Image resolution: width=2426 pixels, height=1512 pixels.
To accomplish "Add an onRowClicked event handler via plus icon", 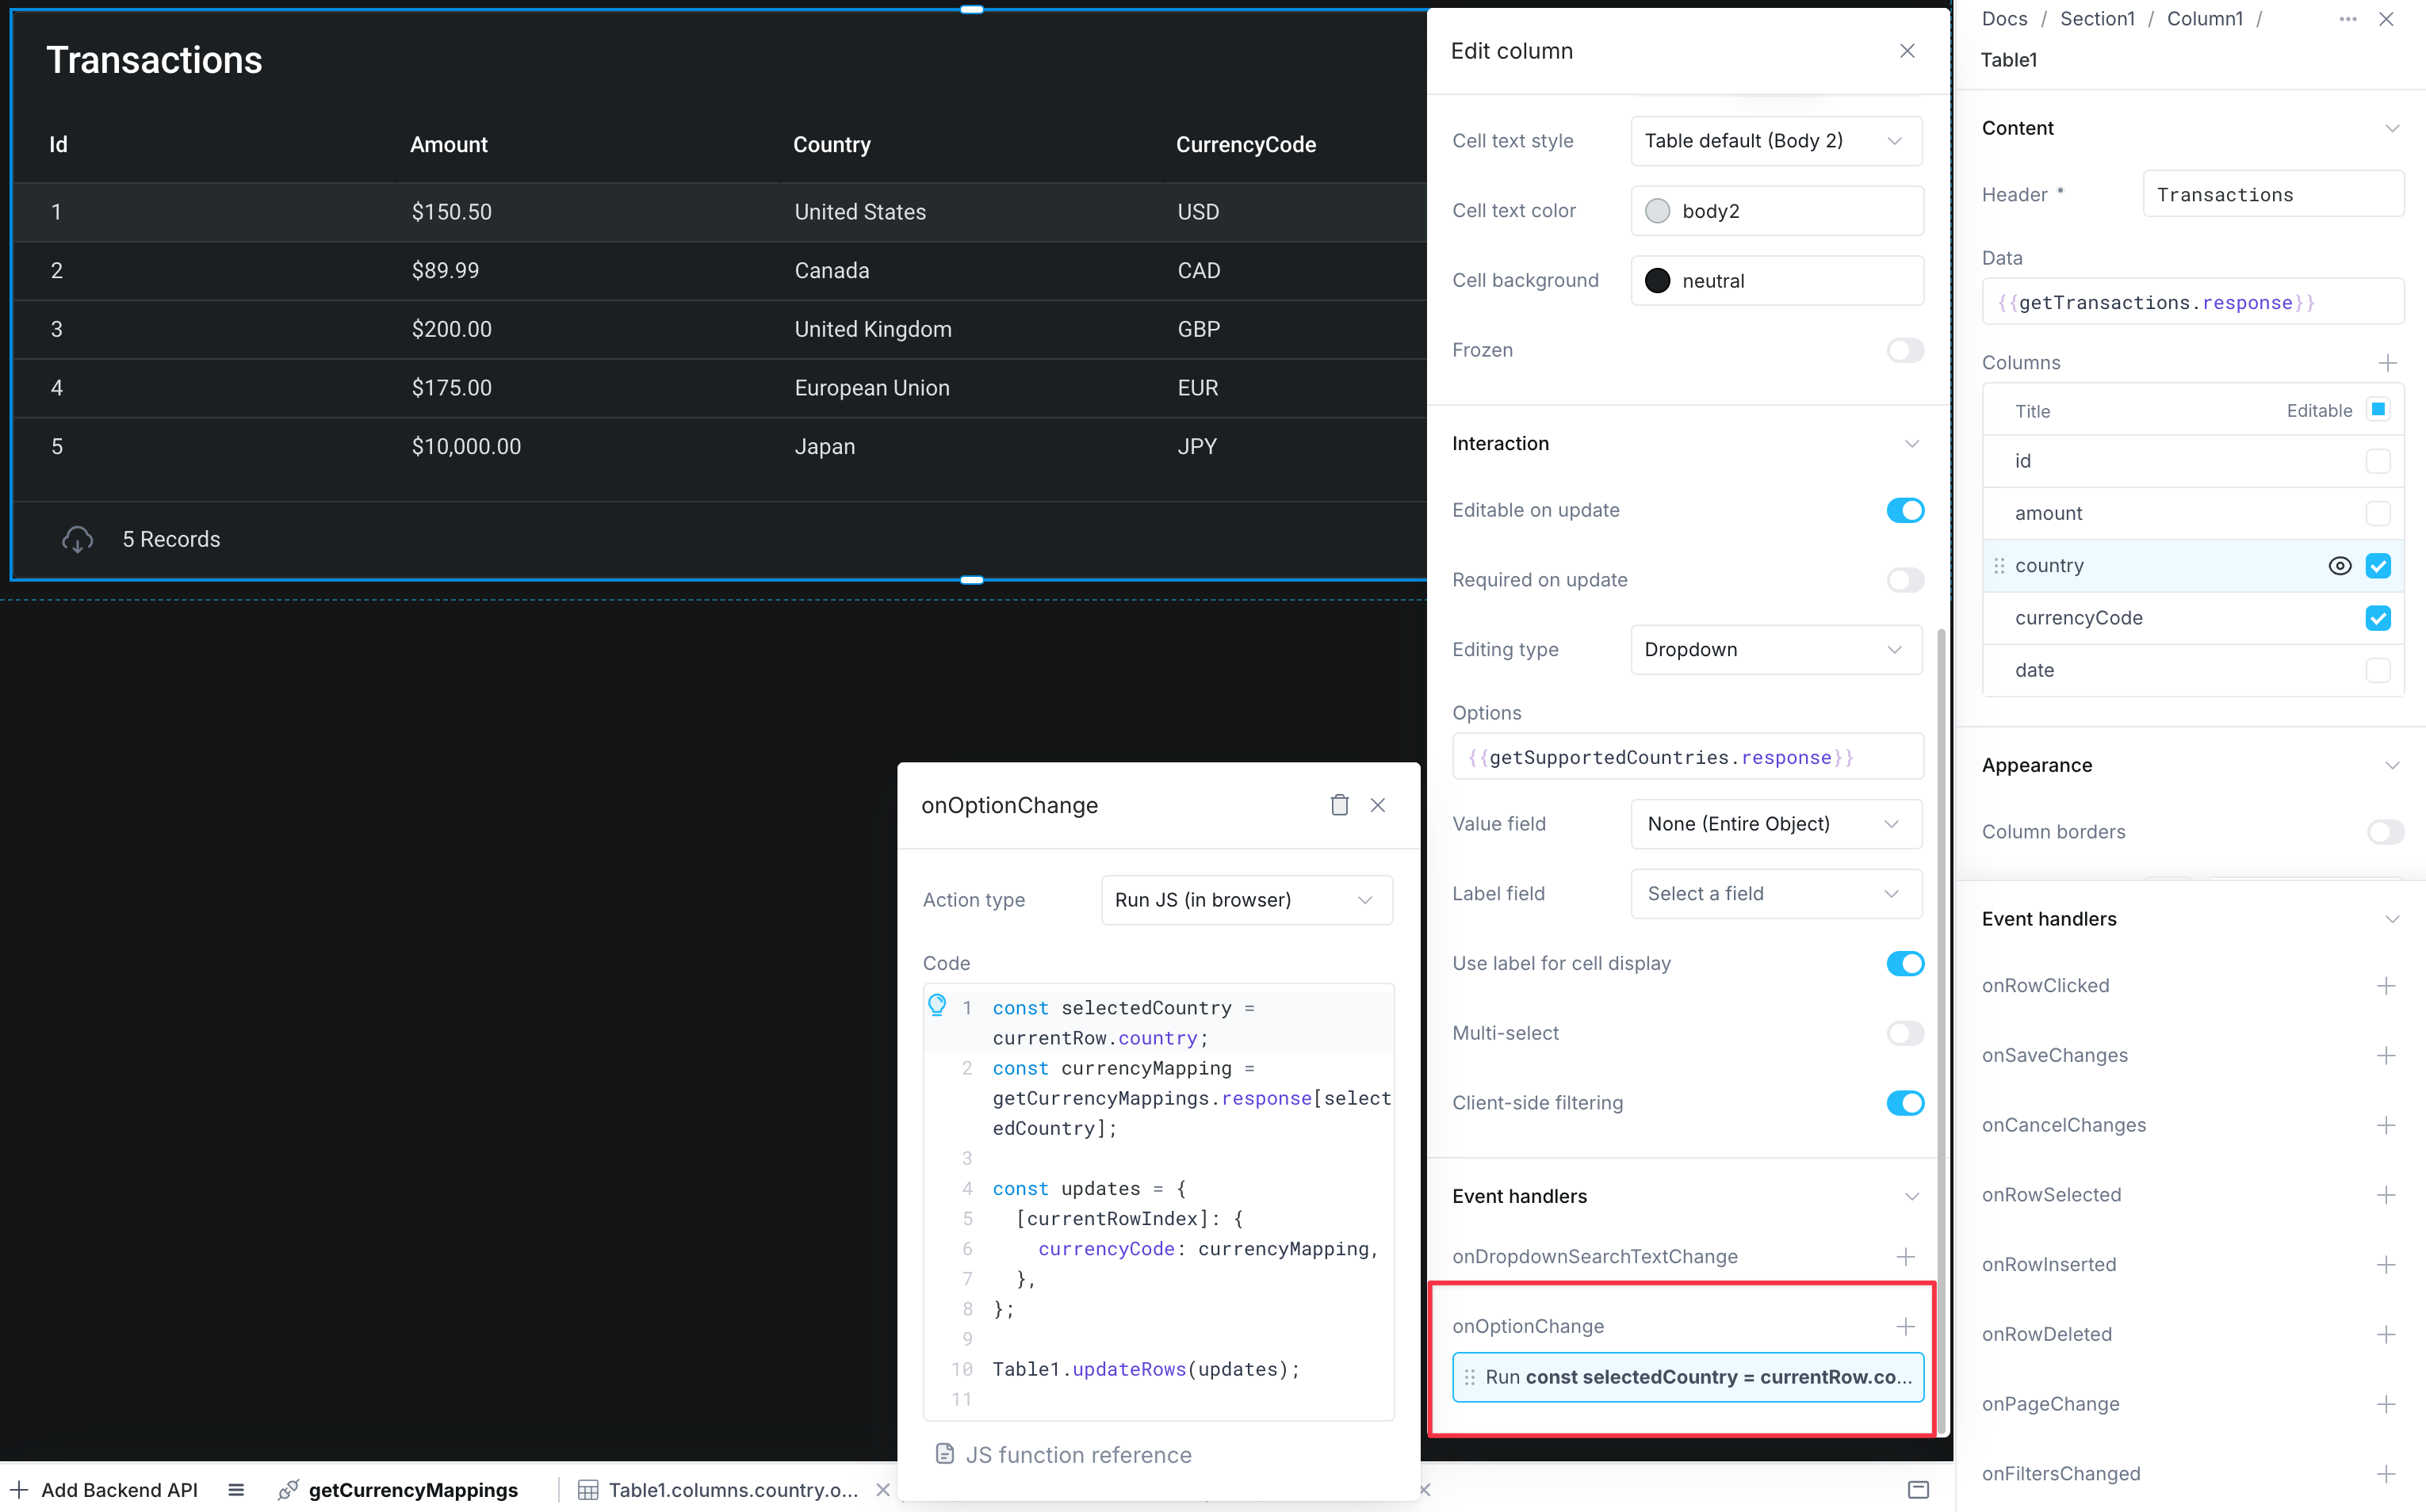I will (2389, 986).
